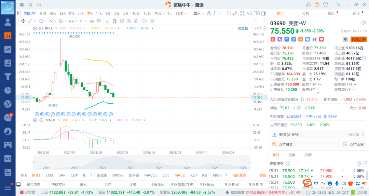369x196 pixels.
Task: Open the 美团 (企业号) company page row
Action: [x=318, y=134]
